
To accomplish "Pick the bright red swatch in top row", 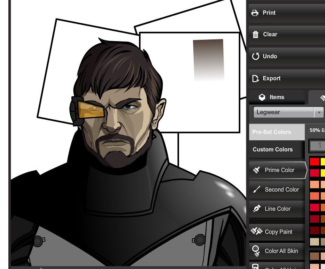I will click(x=314, y=162).
